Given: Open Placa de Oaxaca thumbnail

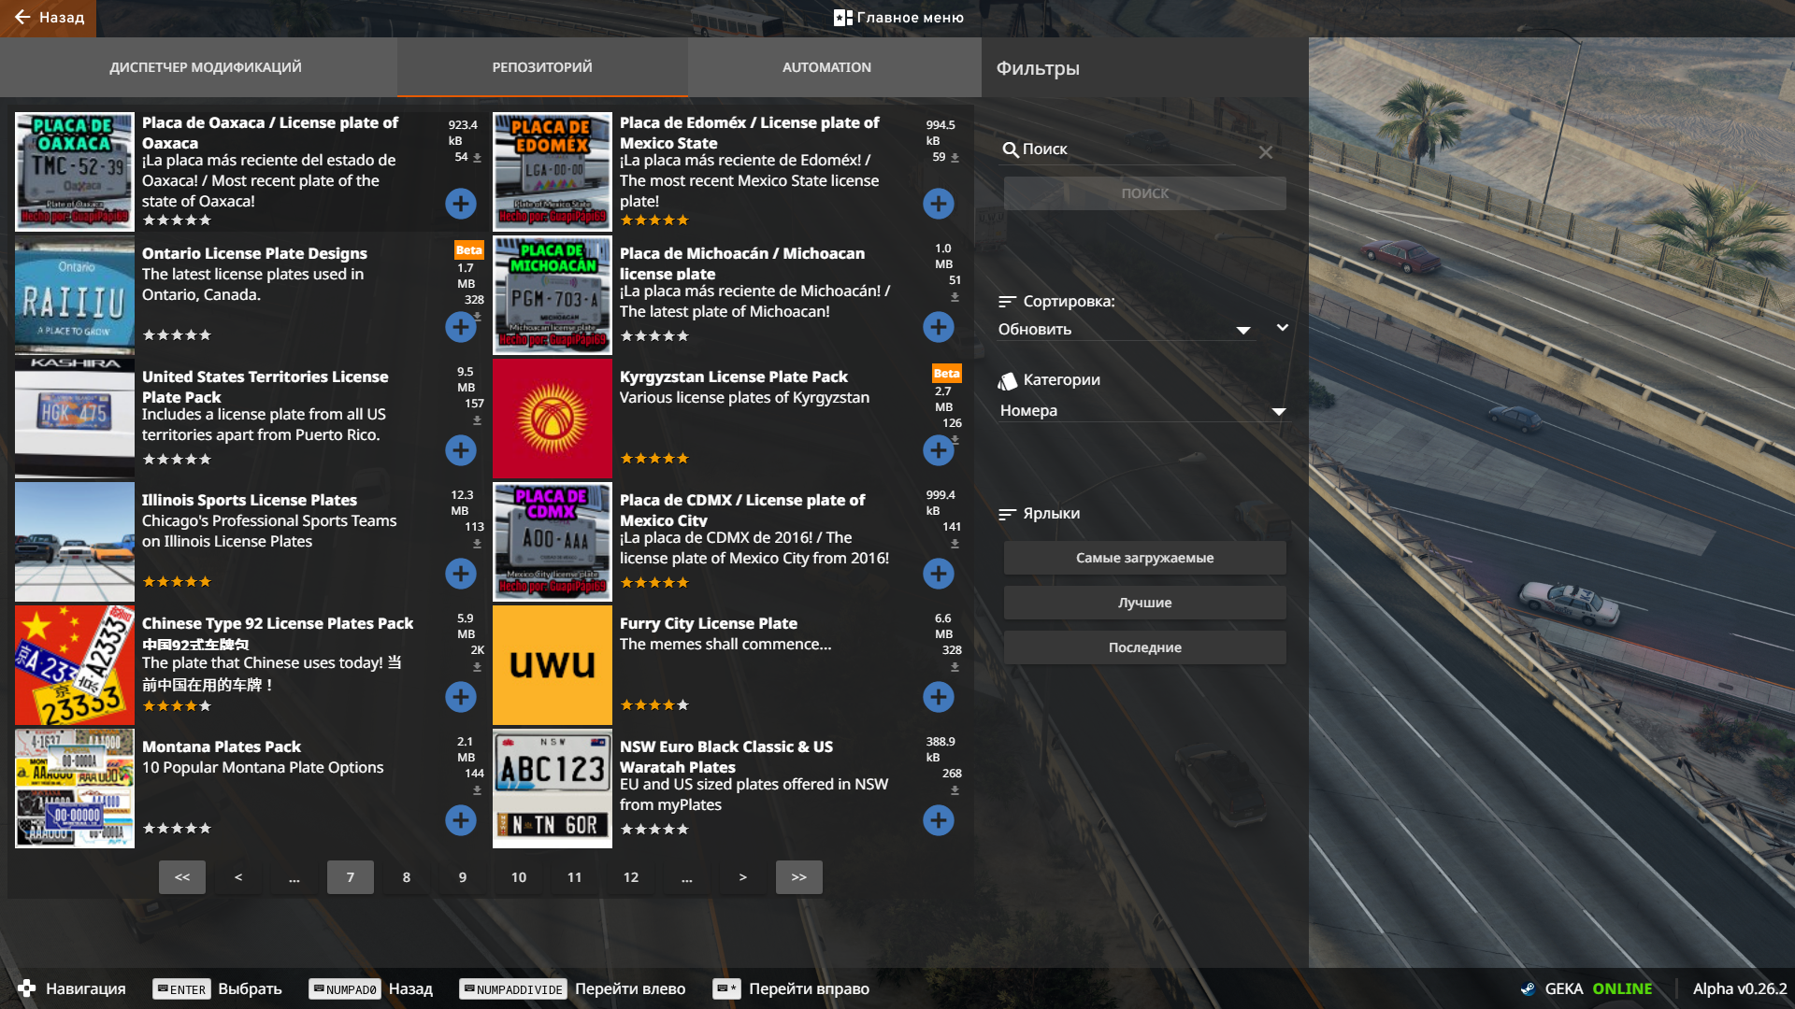Looking at the screenshot, I should click(x=75, y=172).
